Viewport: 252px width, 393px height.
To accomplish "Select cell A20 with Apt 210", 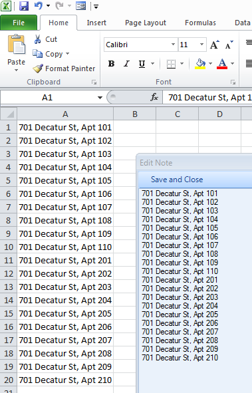I will (x=65, y=380).
